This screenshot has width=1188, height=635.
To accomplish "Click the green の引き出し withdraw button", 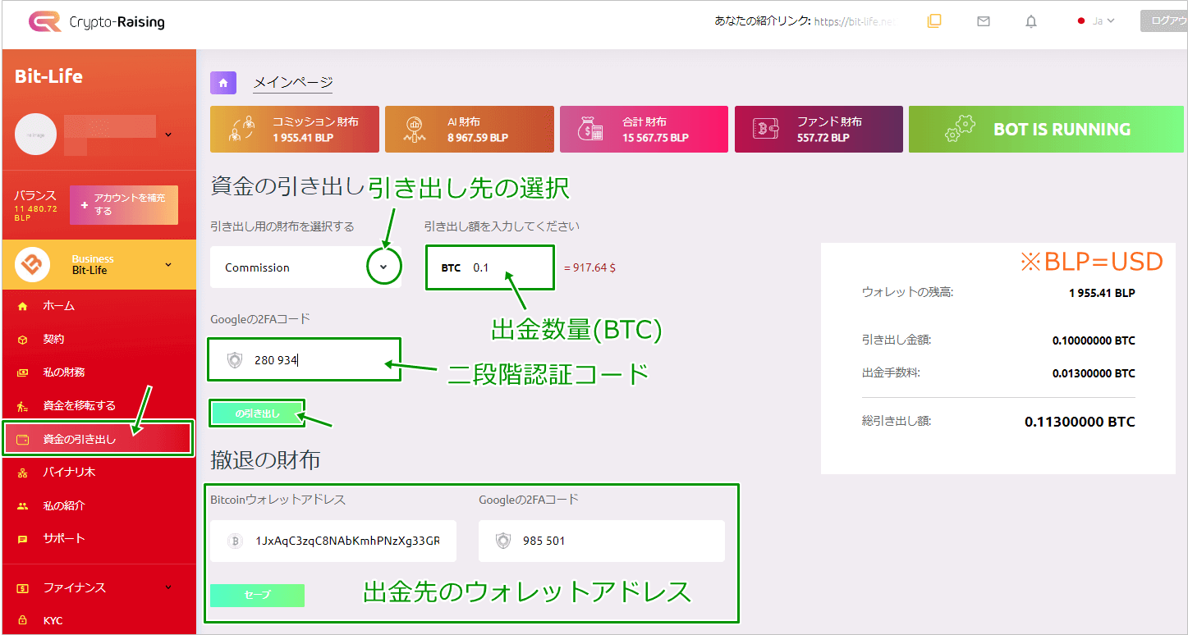I will pos(258,414).
